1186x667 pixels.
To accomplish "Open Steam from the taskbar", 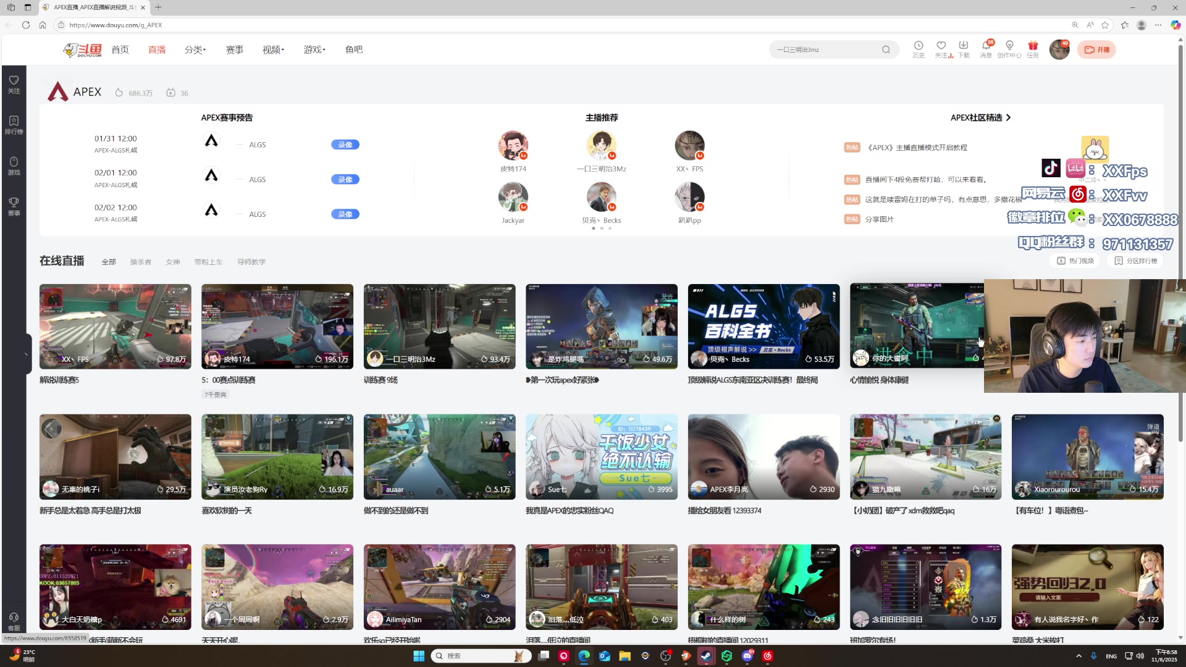I will tap(706, 656).
